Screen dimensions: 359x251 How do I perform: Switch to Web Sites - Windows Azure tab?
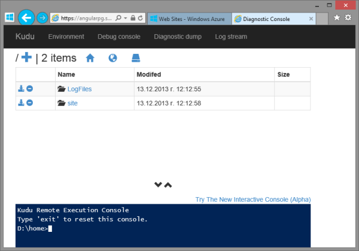pyautogui.click(x=190, y=19)
